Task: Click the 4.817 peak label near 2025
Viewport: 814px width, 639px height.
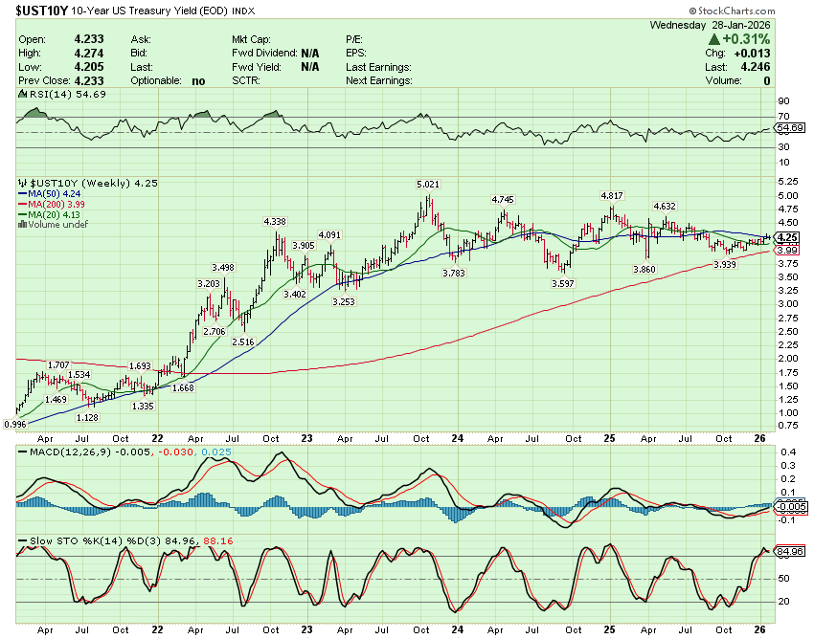Action: click(x=613, y=195)
